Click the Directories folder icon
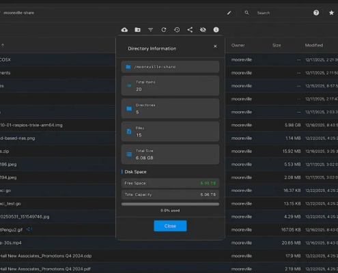The width and height of the screenshot is (338, 273). pos(129,109)
